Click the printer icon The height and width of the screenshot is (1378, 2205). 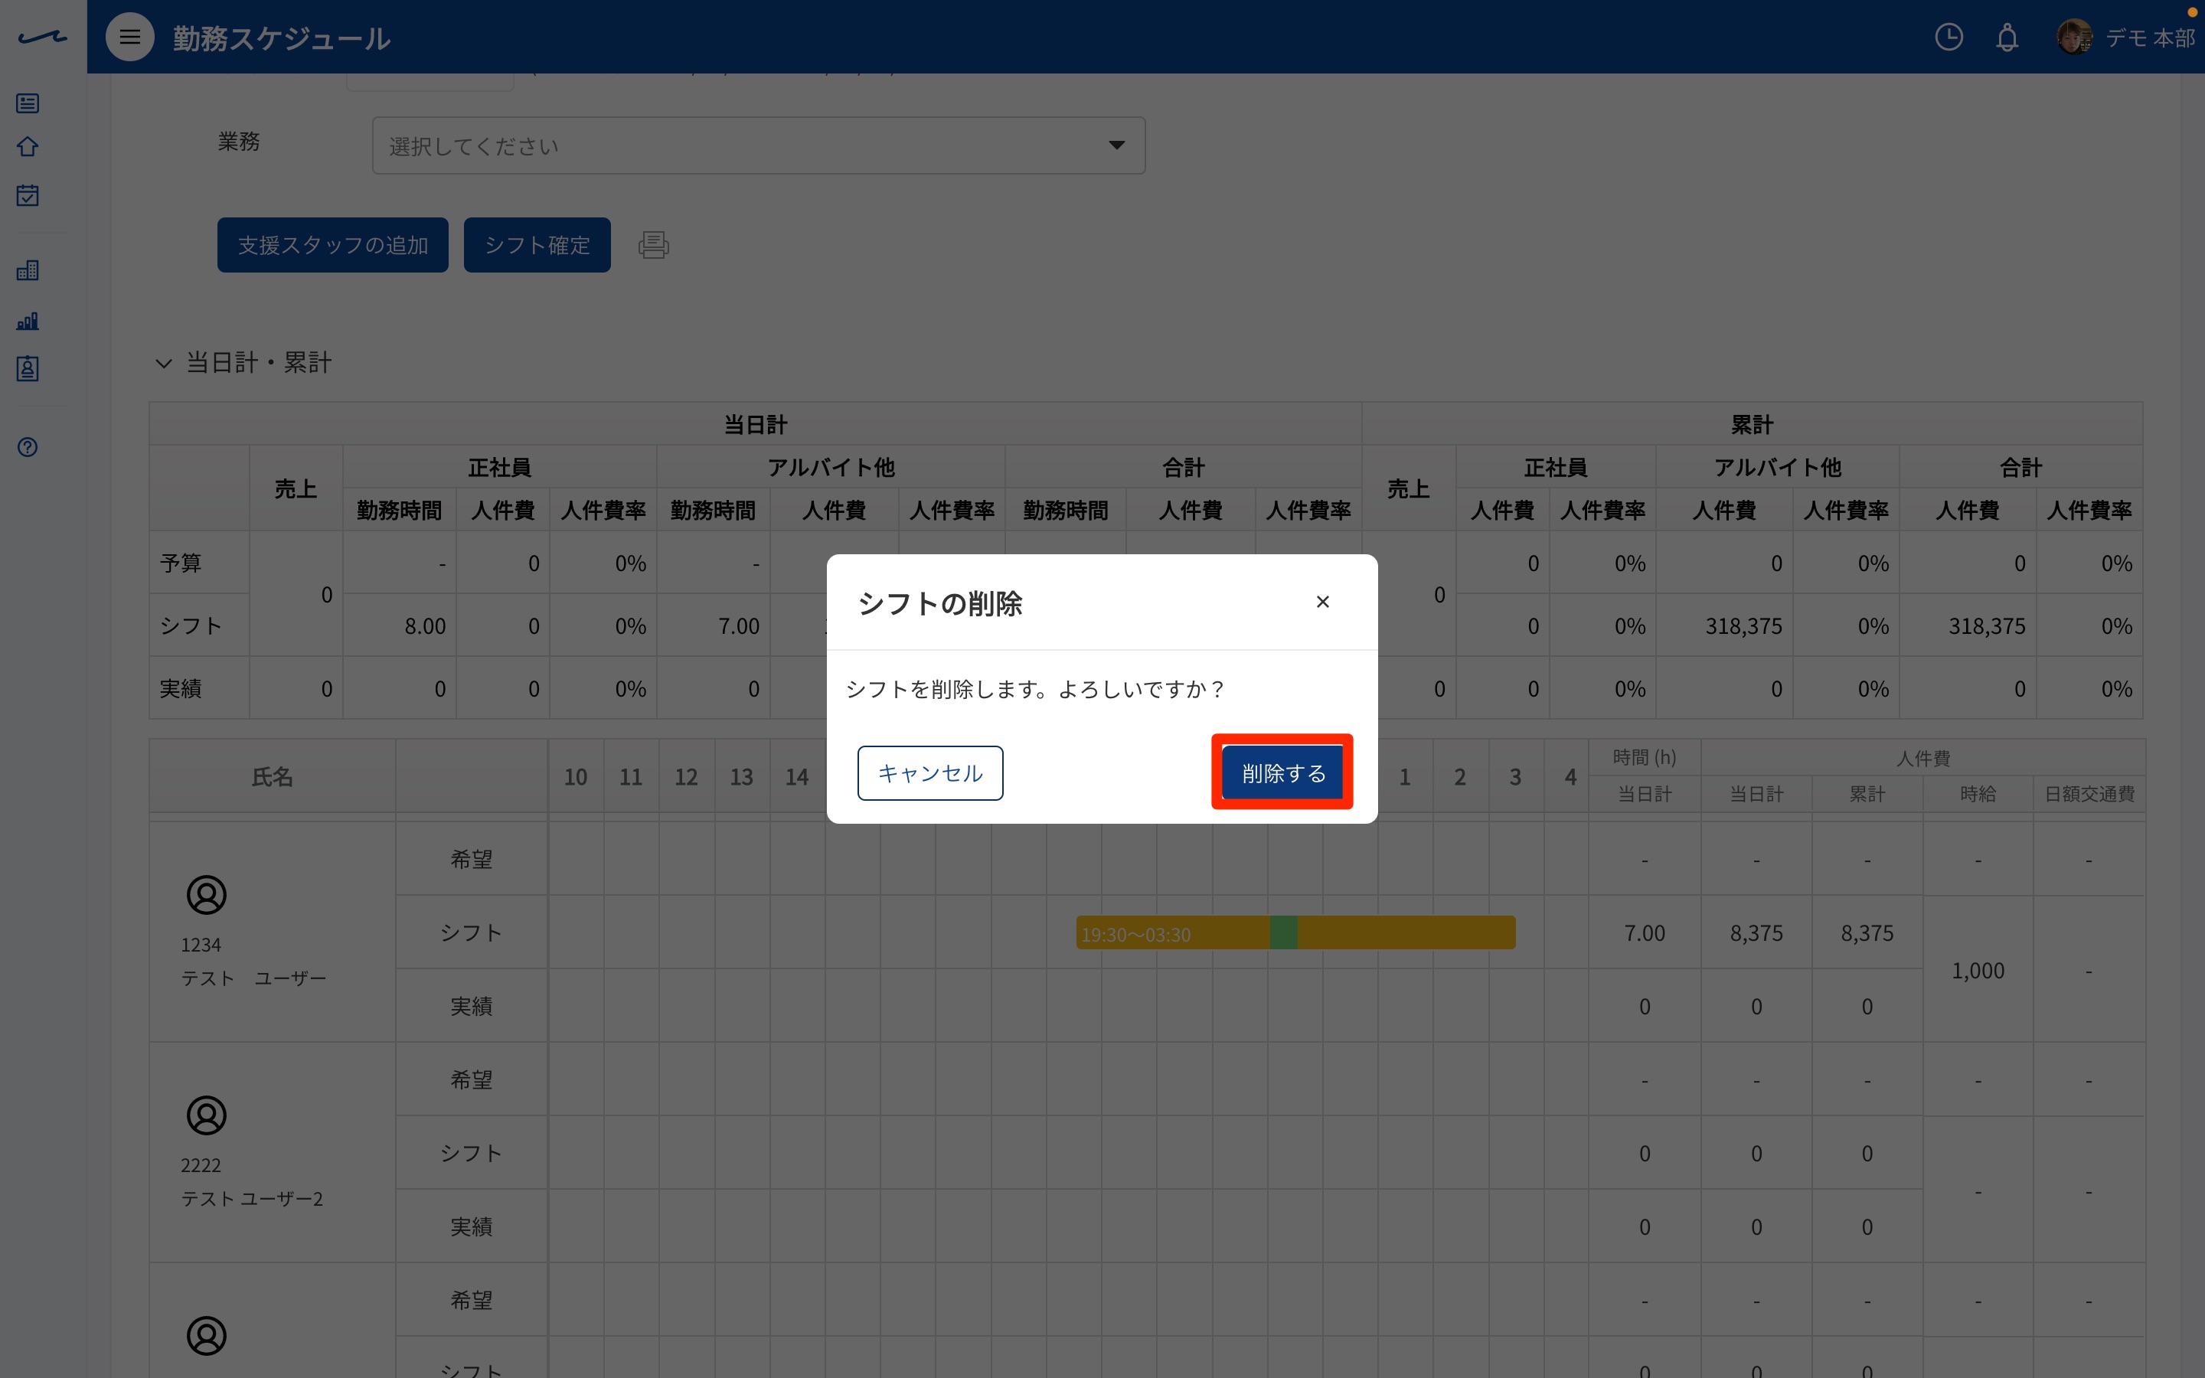pos(653,244)
